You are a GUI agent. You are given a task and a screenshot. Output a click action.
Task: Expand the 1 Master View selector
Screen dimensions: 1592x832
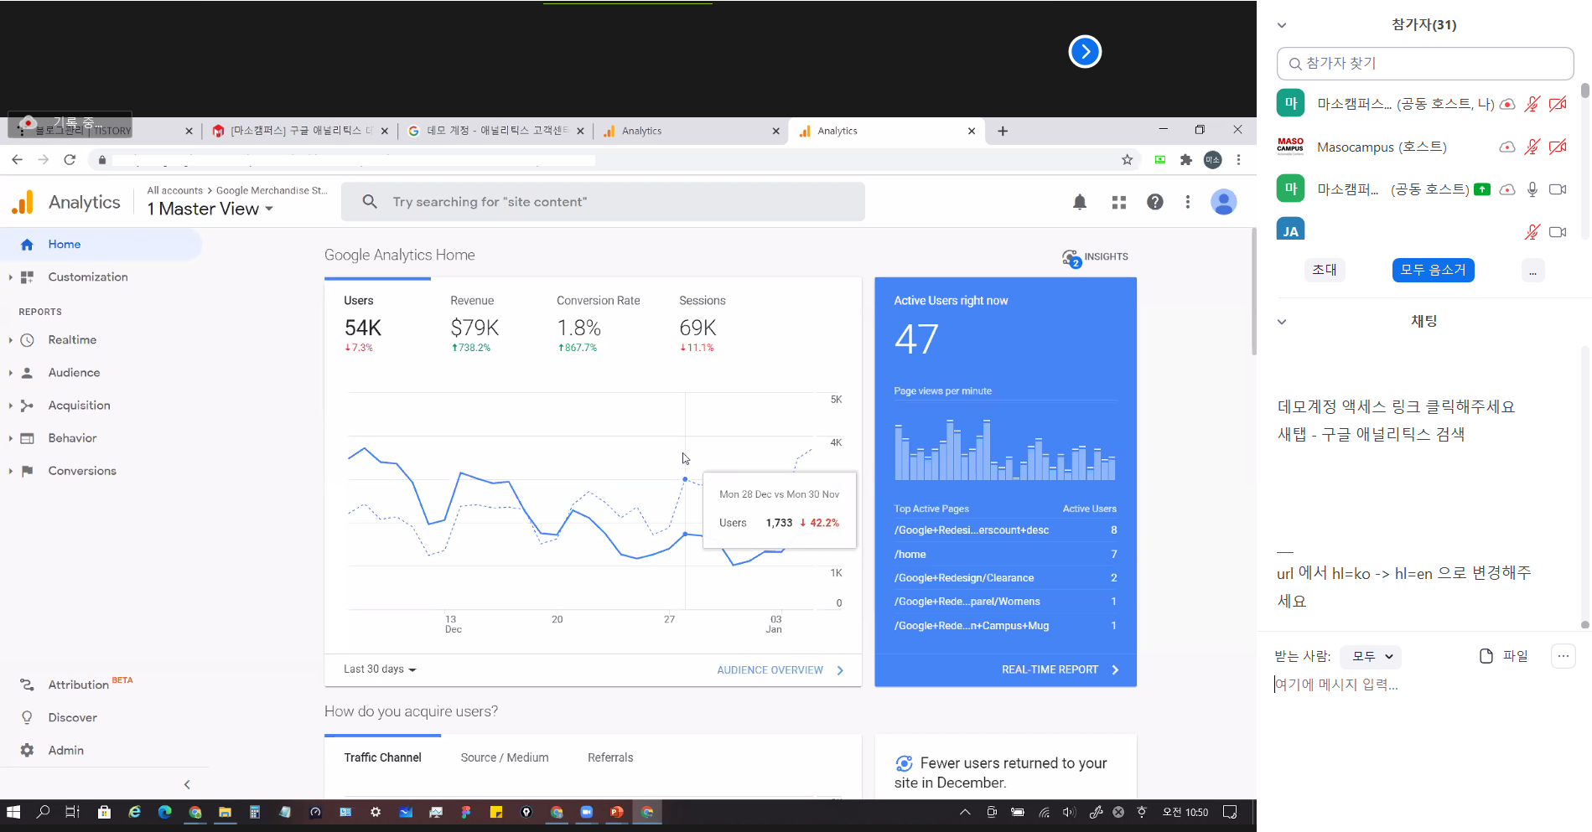(x=210, y=209)
